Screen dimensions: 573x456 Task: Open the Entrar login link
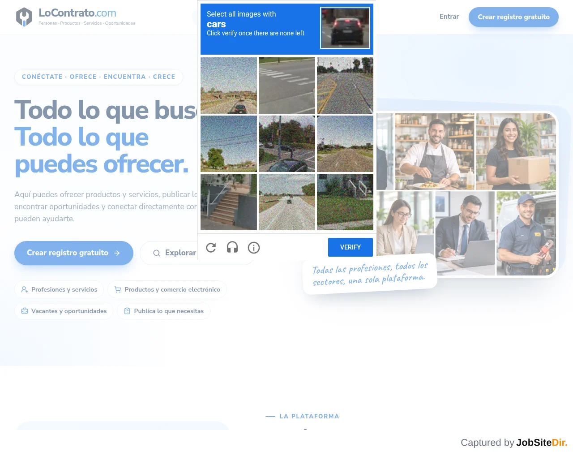coord(449,17)
